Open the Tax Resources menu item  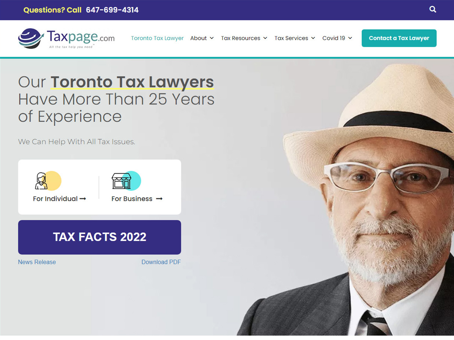point(241,38)
